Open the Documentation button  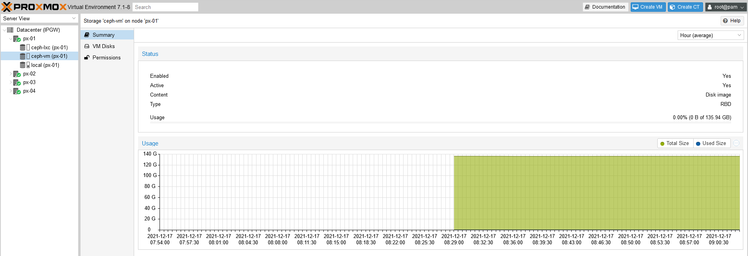click(x=605, y=7)
